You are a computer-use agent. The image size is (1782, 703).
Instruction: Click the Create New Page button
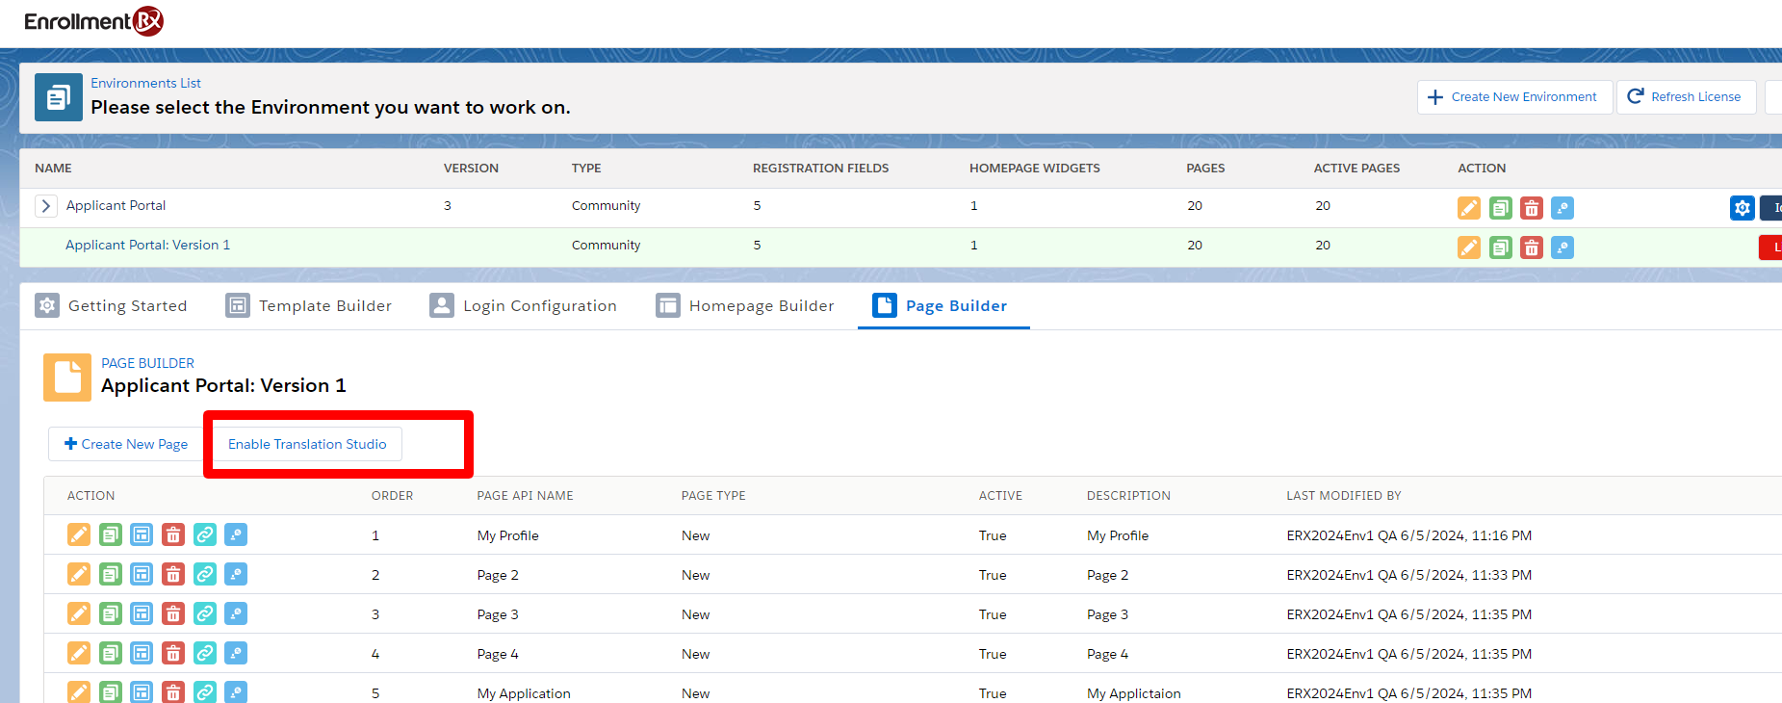(126, 444)
